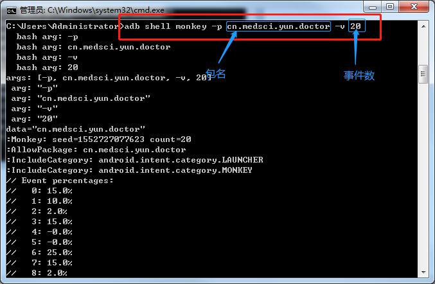This screenshot has width=435, height=284.
Task: Click the '3: 15.0%' line
Action: pos(39,221)
